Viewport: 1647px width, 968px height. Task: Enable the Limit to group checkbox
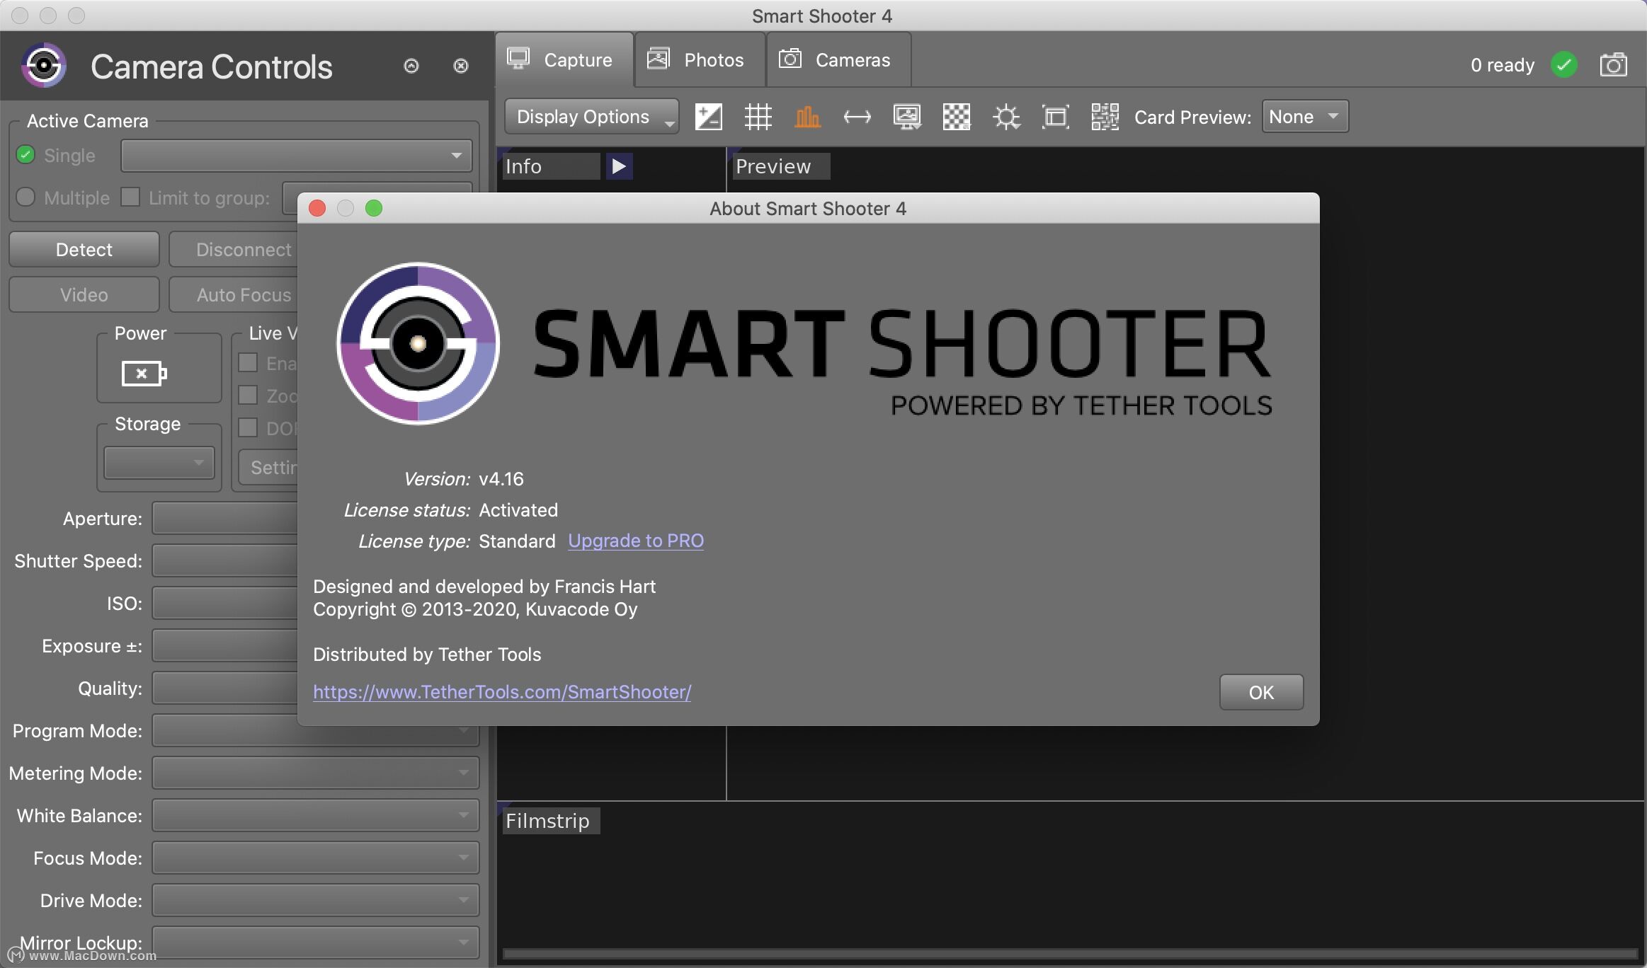click(x=130, y=197)
